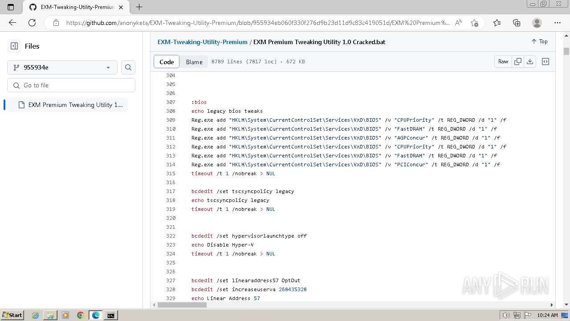Close the EXM-Tweaking-Utility-Premium tab

tap(121, 7)
